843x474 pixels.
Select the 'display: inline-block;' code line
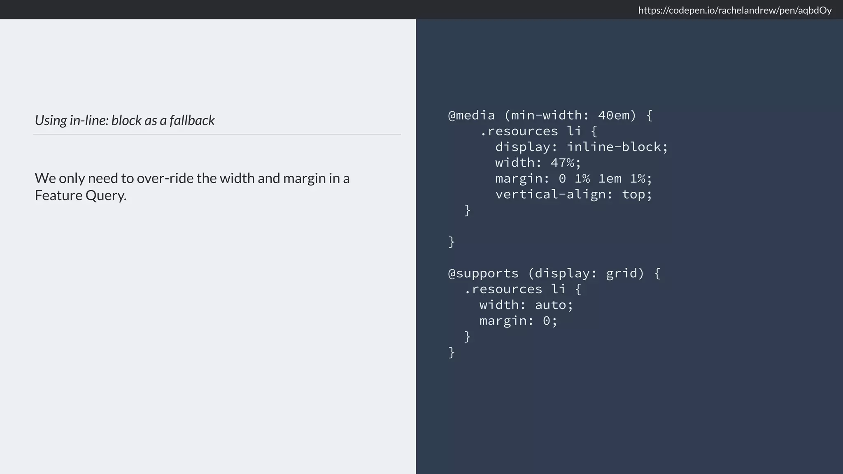[x=581, y=147]
